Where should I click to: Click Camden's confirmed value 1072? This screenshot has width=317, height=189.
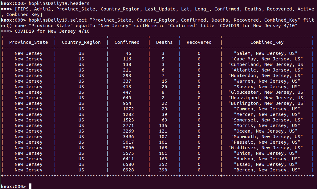pyautogui.click(x=127, y=109)
